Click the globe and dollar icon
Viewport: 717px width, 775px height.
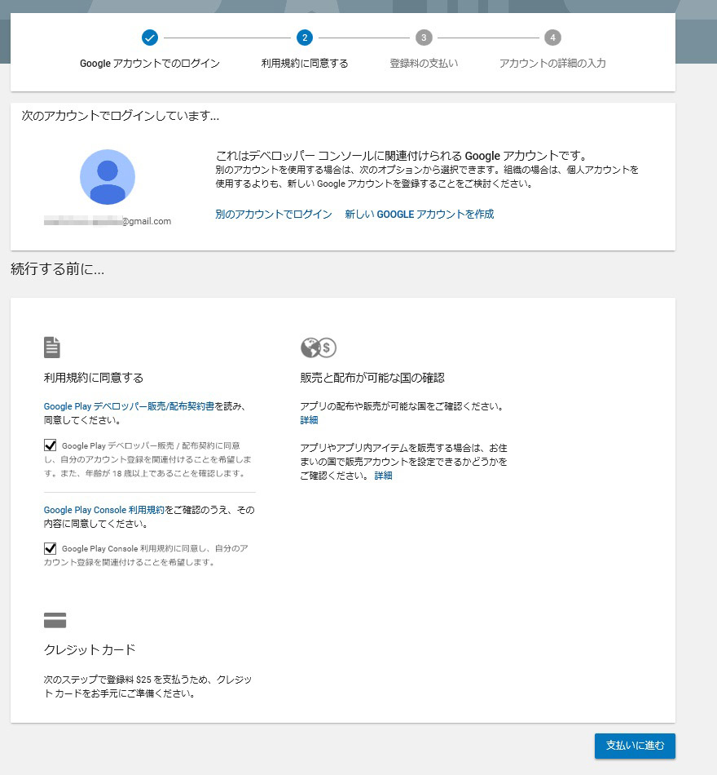(x=319, y=348)
